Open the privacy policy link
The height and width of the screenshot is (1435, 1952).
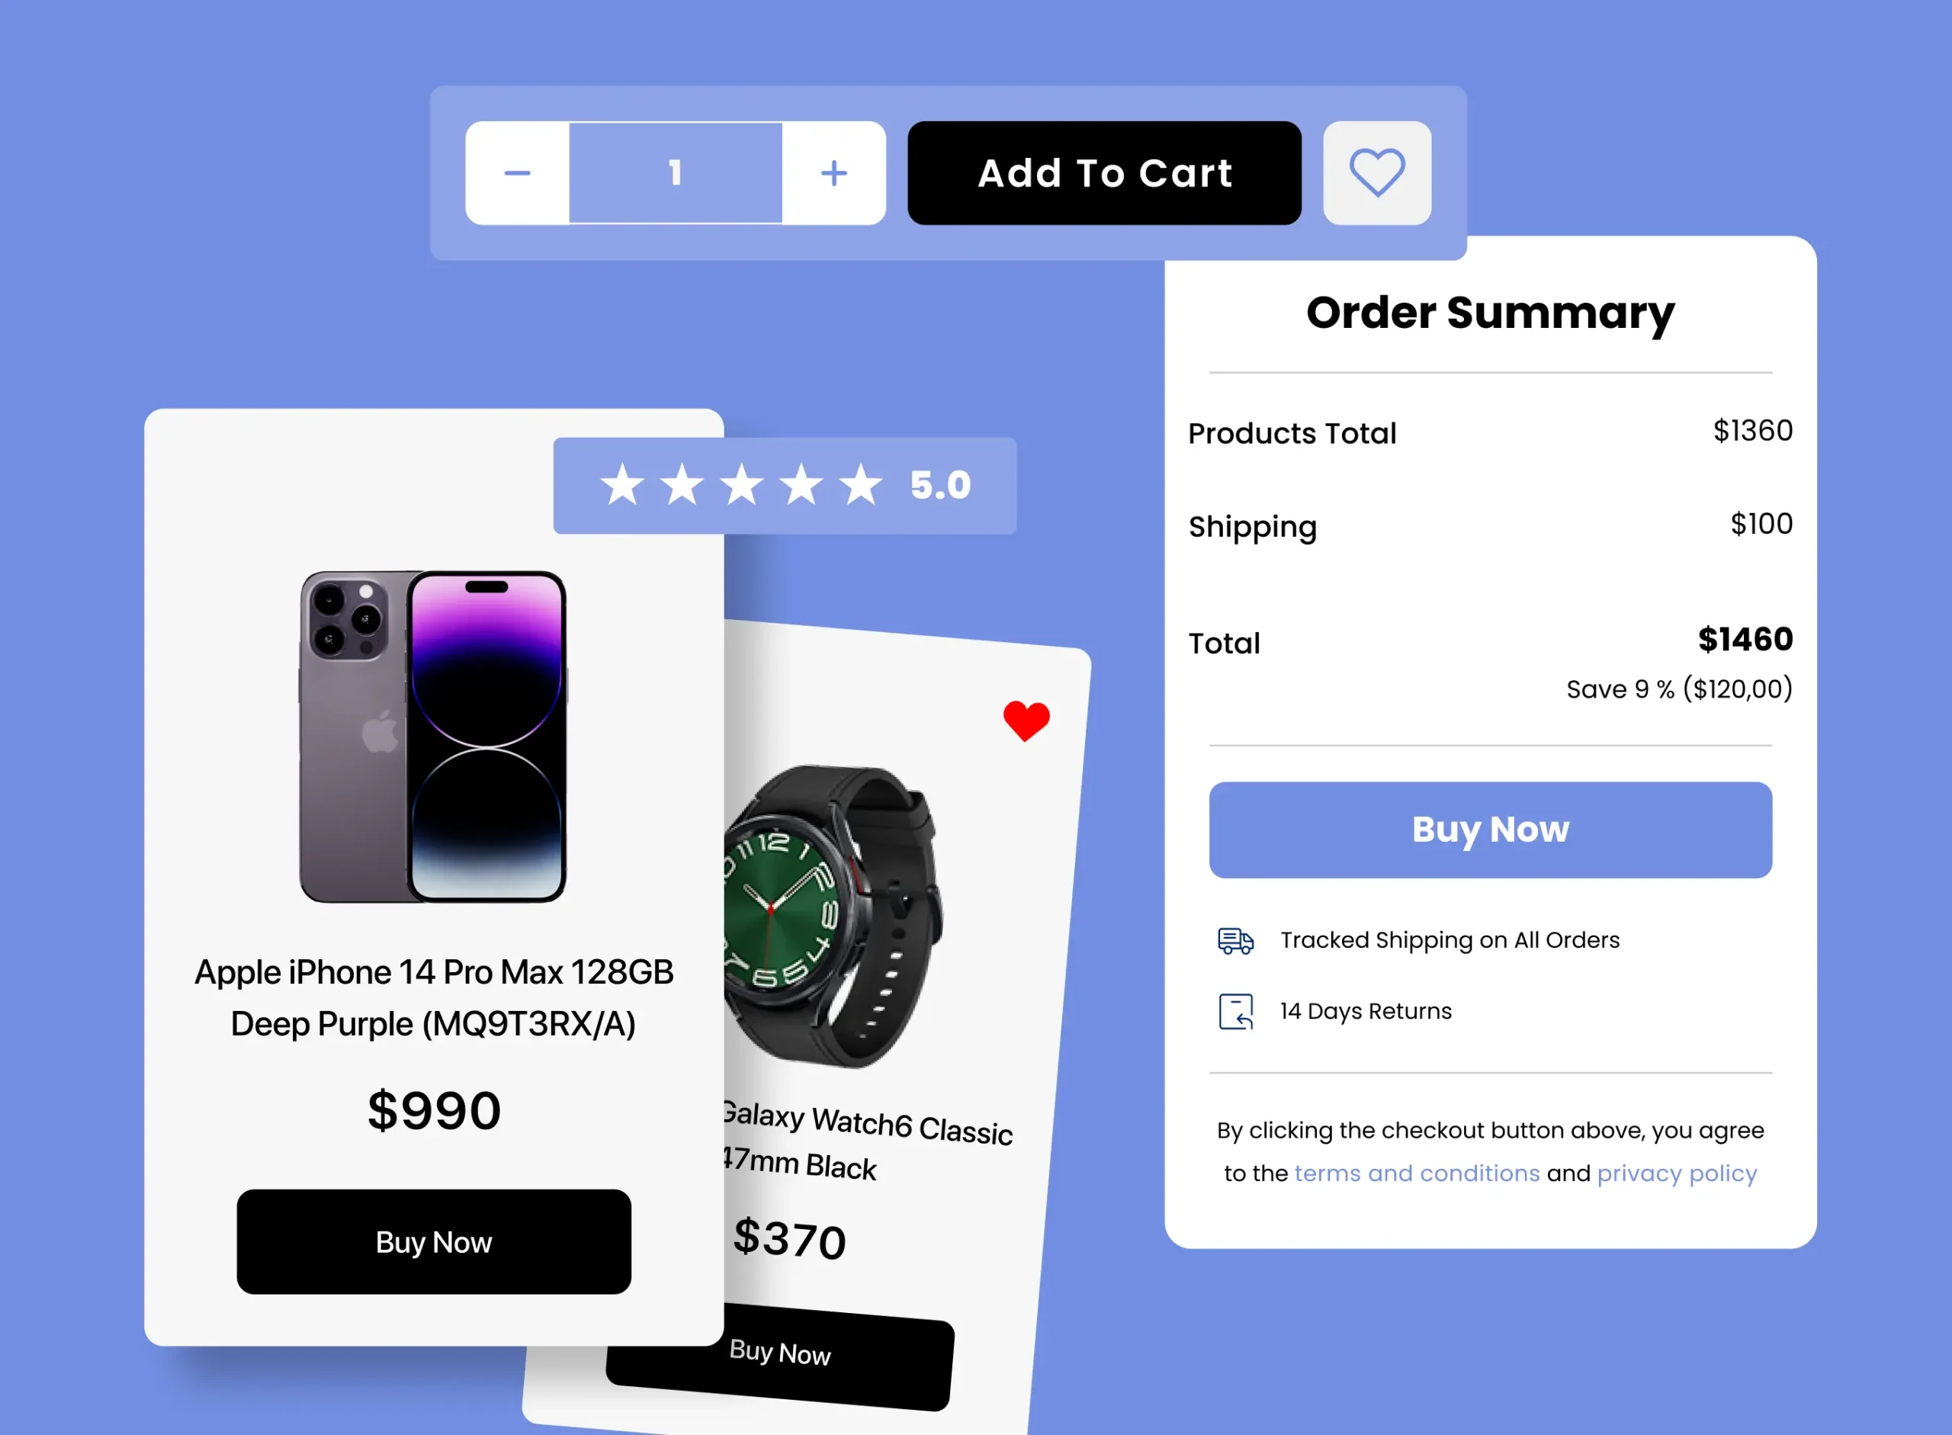pos(1677,1173)
